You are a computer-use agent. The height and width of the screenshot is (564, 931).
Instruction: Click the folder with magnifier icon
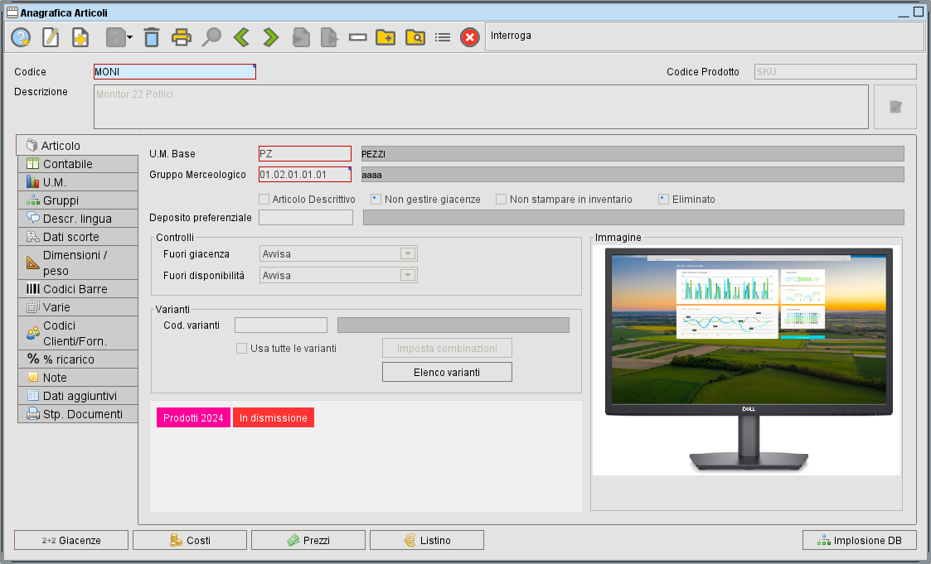(415, 37)
